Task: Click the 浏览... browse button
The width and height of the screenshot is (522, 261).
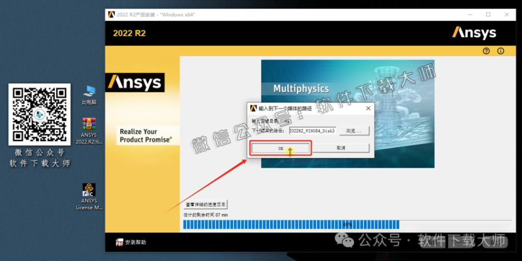Action: click(354, 131)
